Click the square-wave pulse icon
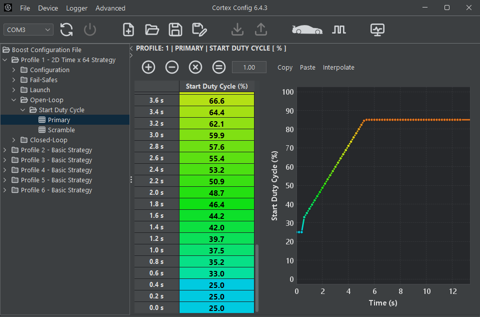Image resolution: width=480 pixels, height=317 pixels. click(x=339, y=30)
